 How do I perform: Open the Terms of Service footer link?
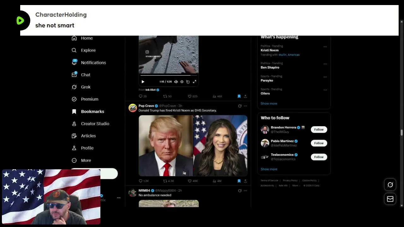pyautogui.click(x=269, y=181)
